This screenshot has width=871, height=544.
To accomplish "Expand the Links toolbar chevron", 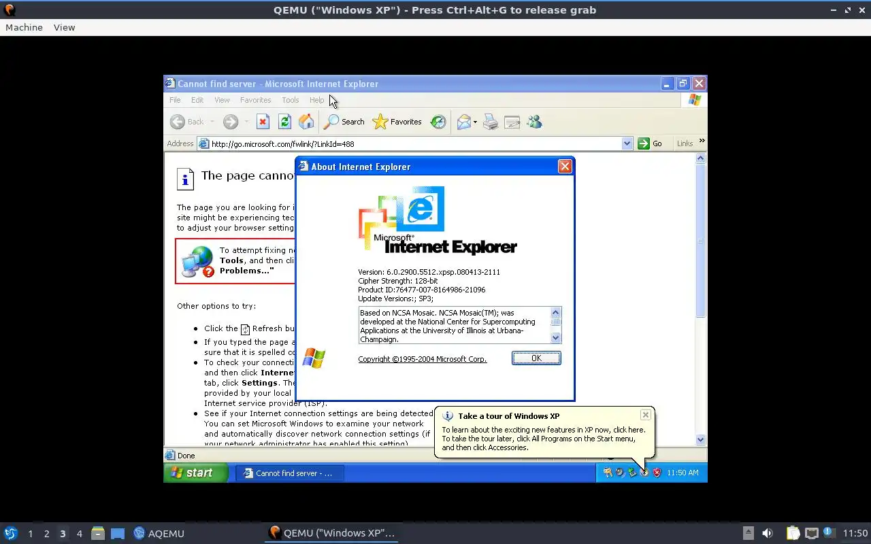I will click(702, 141).
